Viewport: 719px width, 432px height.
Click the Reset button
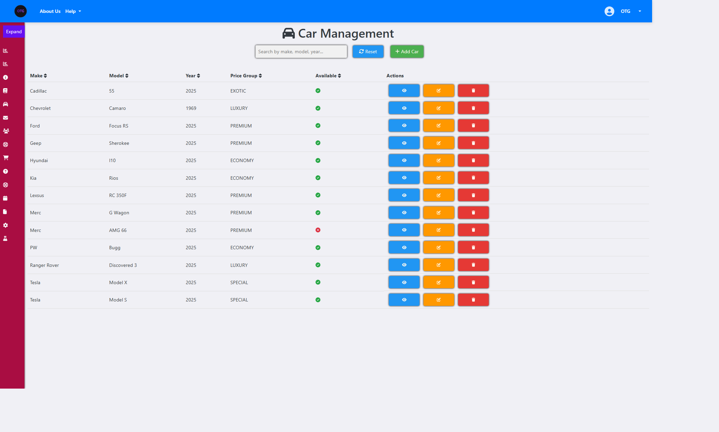coord(368,52)
